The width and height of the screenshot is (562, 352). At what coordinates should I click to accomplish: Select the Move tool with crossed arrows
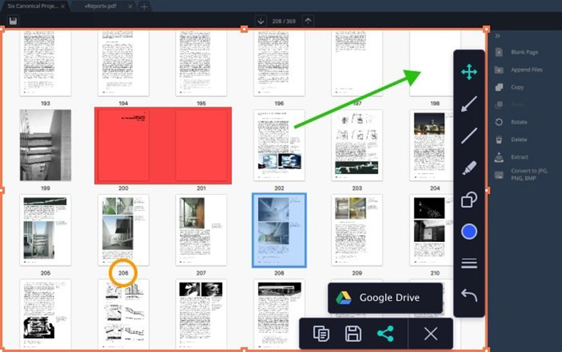pyautogui.click(x=469, y=72)
